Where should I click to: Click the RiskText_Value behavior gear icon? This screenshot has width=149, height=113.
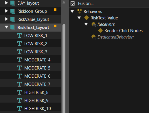(87, 18)
